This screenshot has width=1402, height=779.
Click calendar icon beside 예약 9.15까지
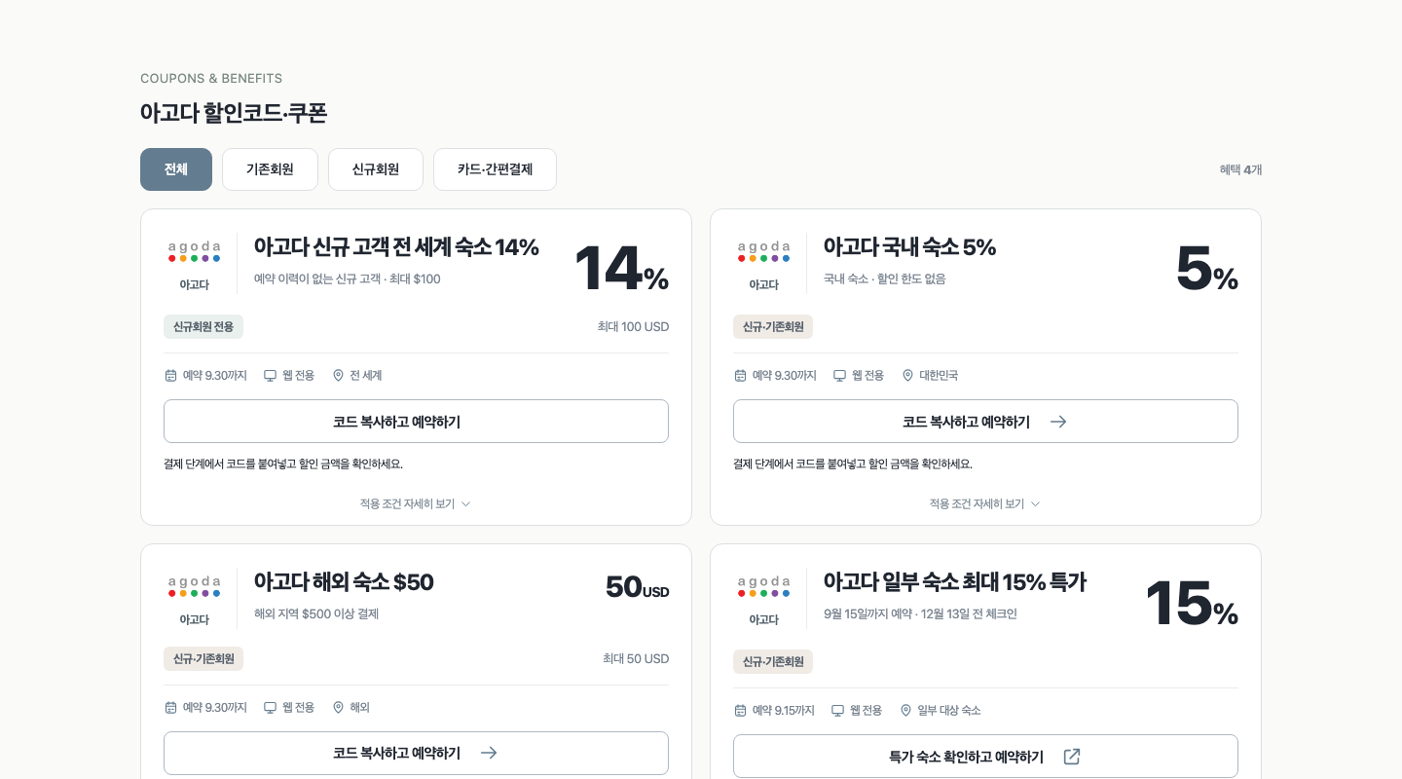pos(740,711)
